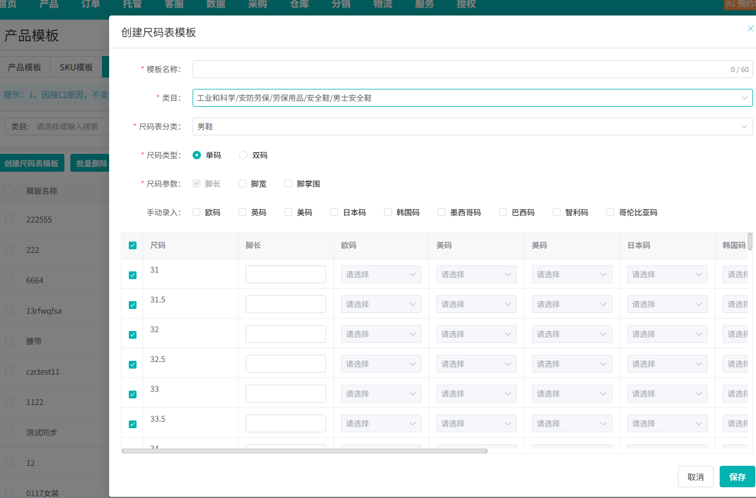
Task: Open the 英码 dropdown for size 31
Action: click(476, 274)
